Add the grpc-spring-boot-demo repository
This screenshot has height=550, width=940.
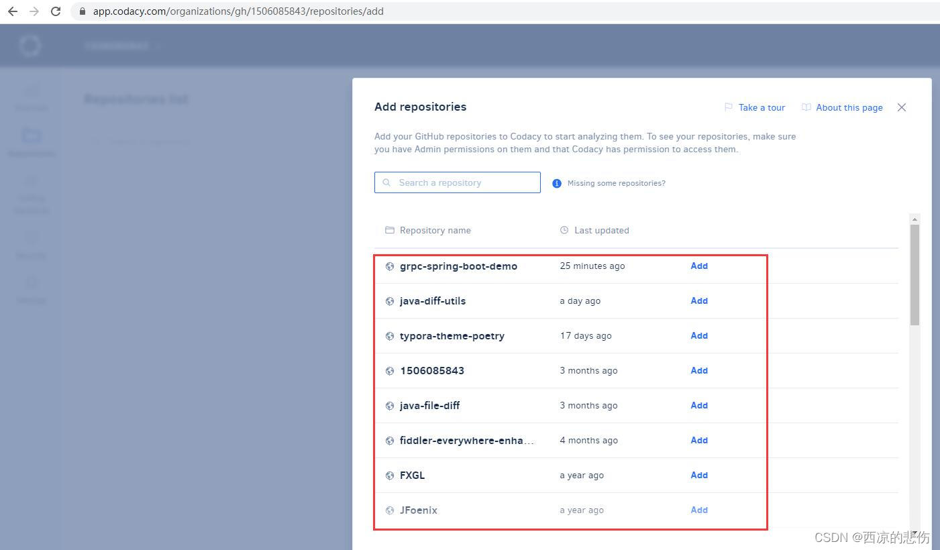[699, 266]
